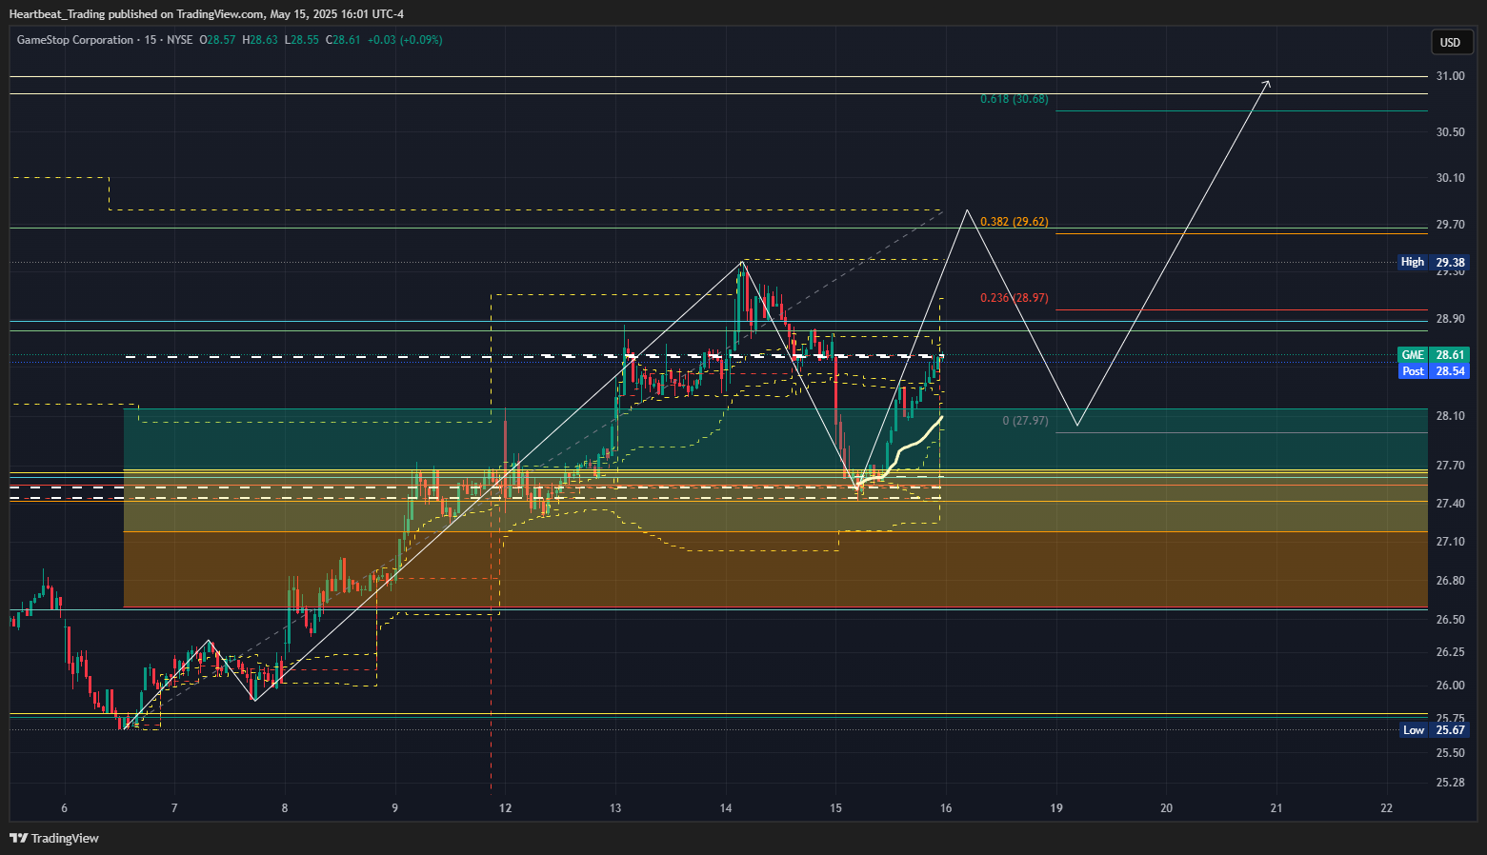Click date 9 on the time axis
The image size is (1487, 855).
pos(394,808)
